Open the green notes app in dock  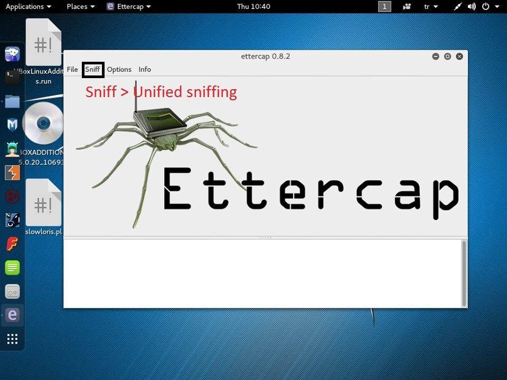[12, 268]
